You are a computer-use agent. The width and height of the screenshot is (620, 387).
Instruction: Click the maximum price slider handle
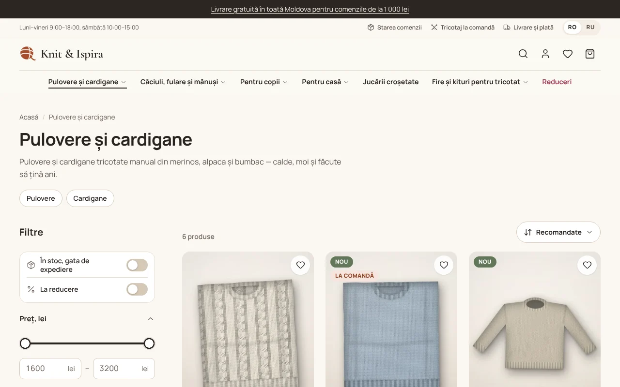click(149, 343)
